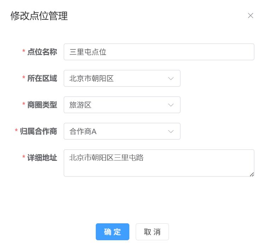Click the chevron arrow in 商圈类型 field
264x248 pixels.
pos(171,105)
